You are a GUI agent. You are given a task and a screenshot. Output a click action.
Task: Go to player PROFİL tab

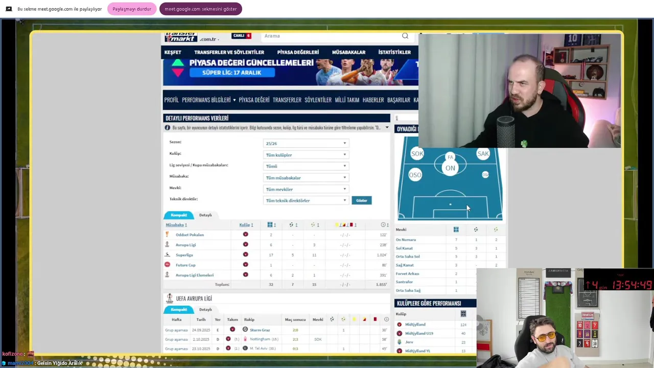coord(172,100)
